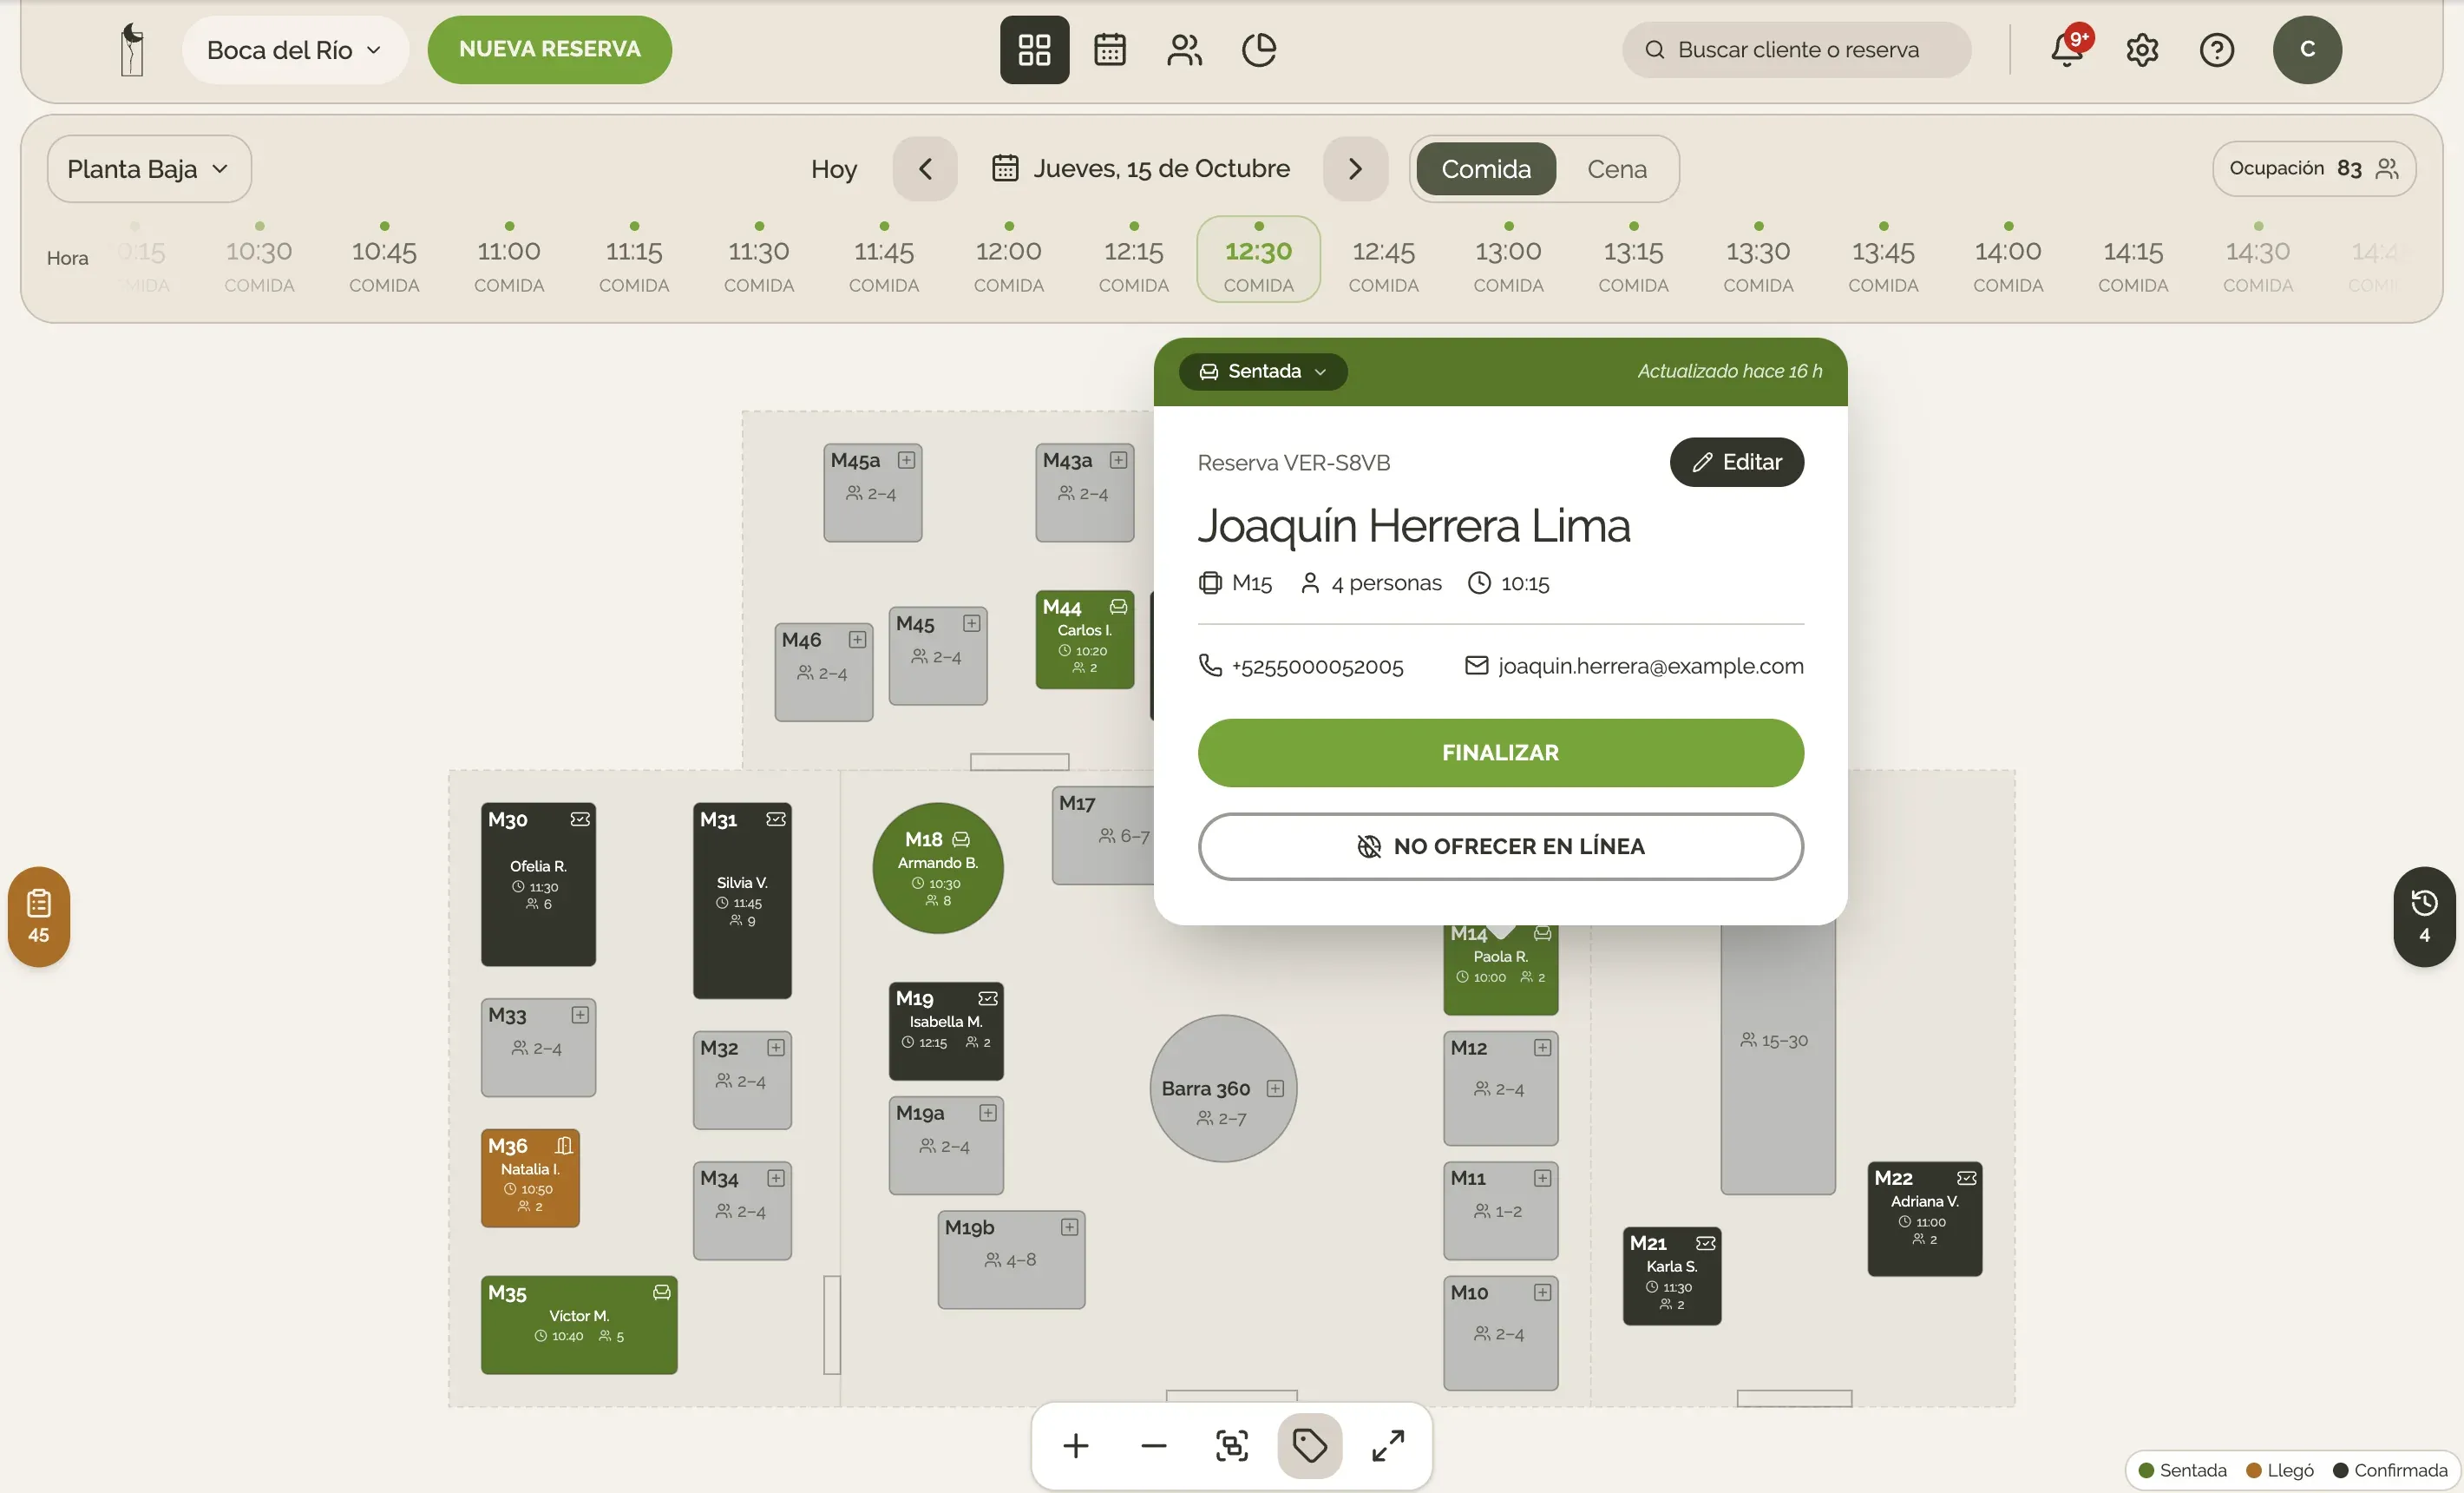
Task: Open the calendar view icon
Action: point(1109,49)
